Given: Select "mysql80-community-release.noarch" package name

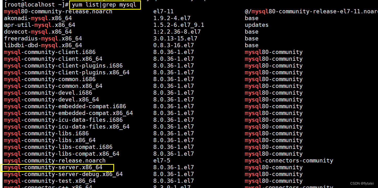Looking at the screenshot, I should pos(58,11).
